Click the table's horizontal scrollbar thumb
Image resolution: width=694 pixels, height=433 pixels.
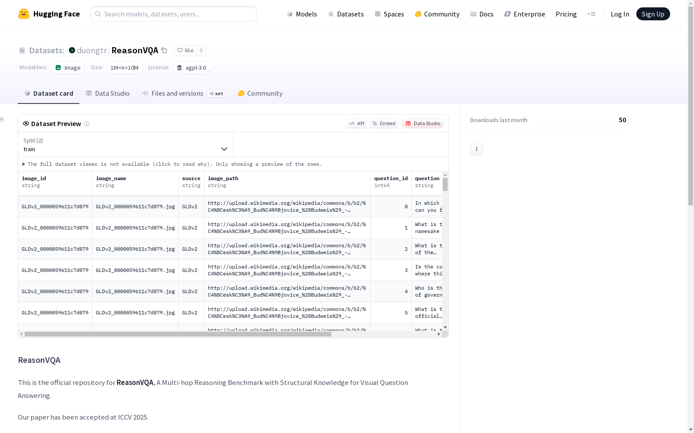(178, 334)
